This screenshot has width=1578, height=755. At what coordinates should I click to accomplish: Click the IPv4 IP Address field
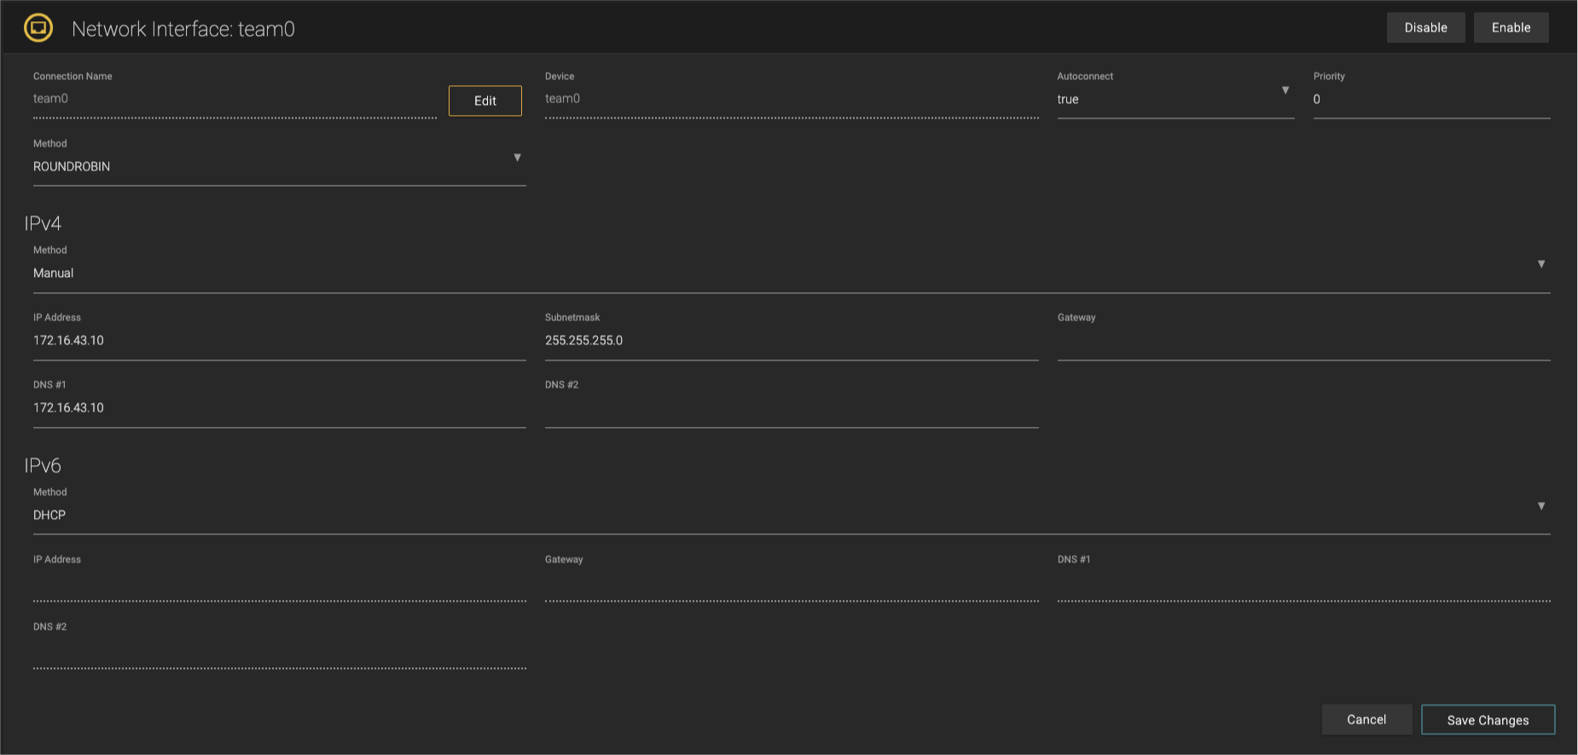pos(279,341)
